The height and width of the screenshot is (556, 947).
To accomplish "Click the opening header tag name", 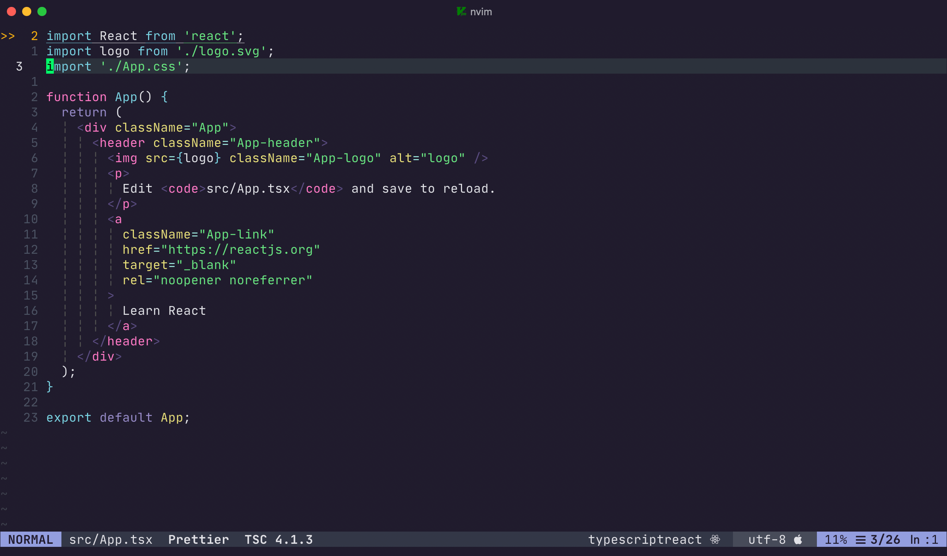I will [x=122, y=143].
